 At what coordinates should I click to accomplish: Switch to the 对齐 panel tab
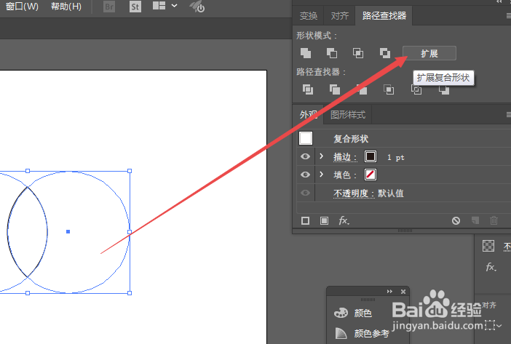pyautogui.click(x=340, y=15)
